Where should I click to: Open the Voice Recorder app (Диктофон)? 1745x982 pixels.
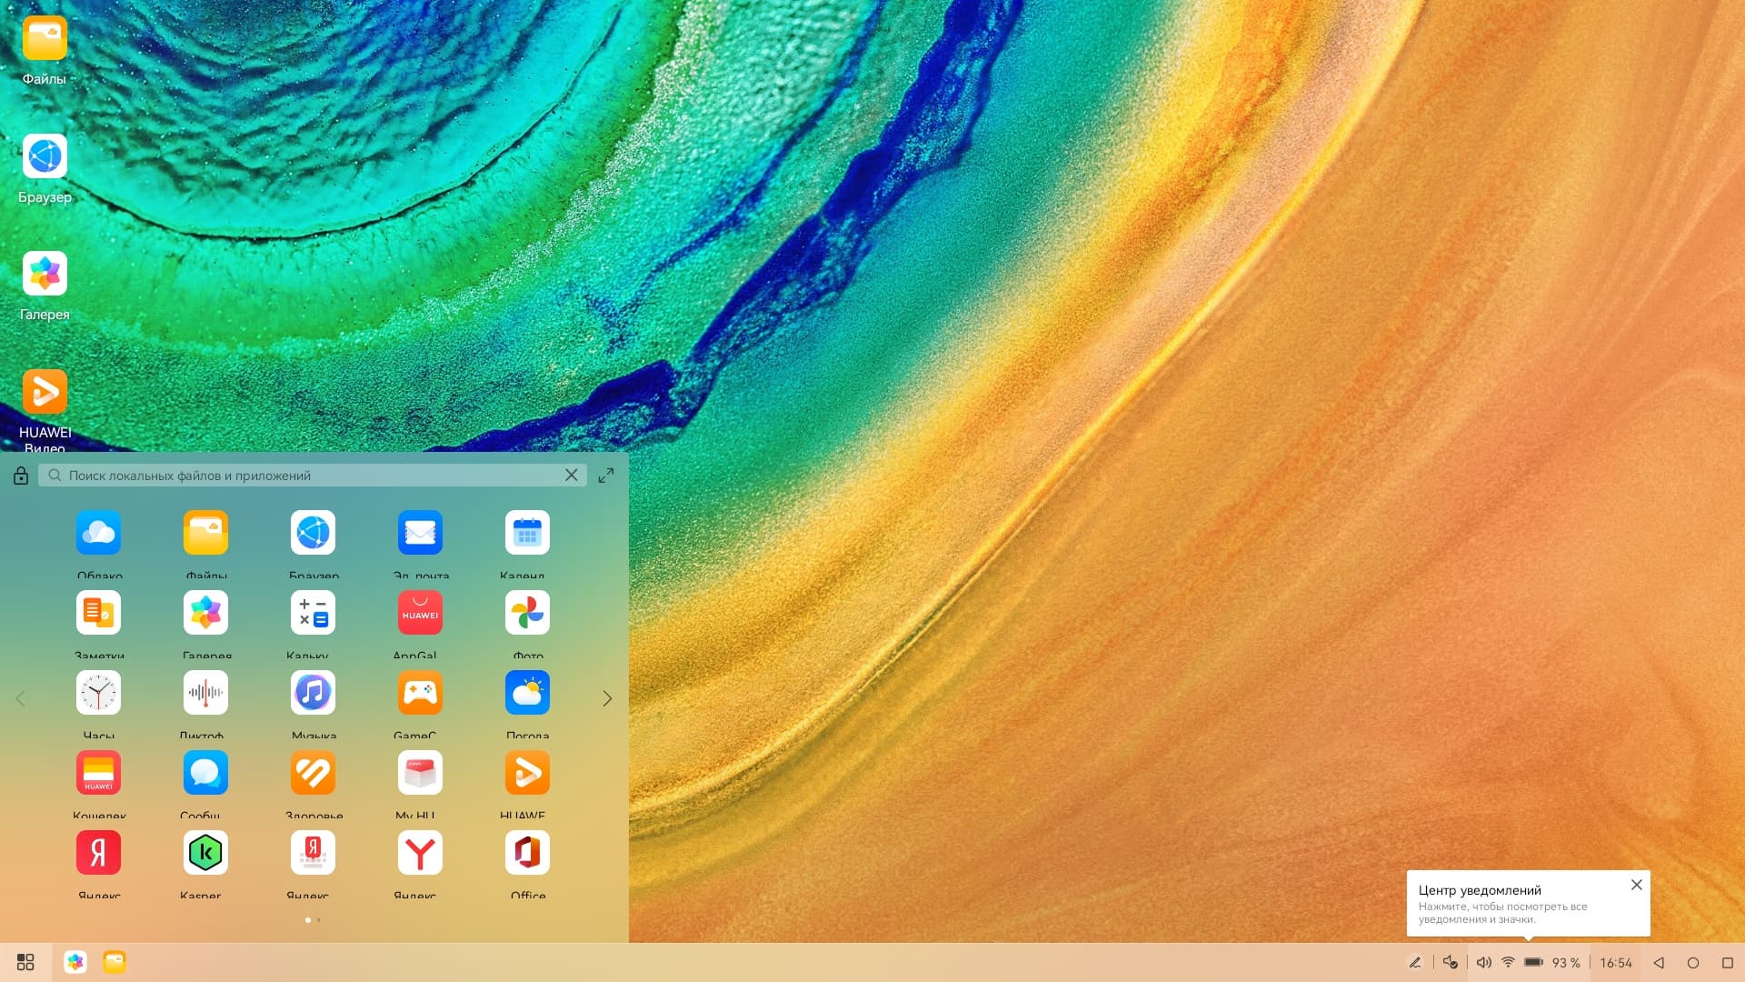pos(205,693)
